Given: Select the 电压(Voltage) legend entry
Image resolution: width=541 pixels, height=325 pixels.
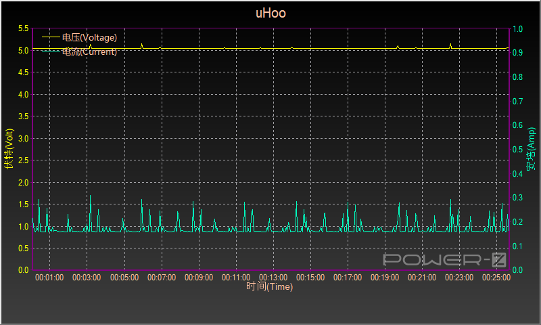Looking at the screenshot, I should tap(79, 37).
